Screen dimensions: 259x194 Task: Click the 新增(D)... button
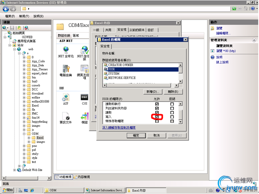[153, 92]
